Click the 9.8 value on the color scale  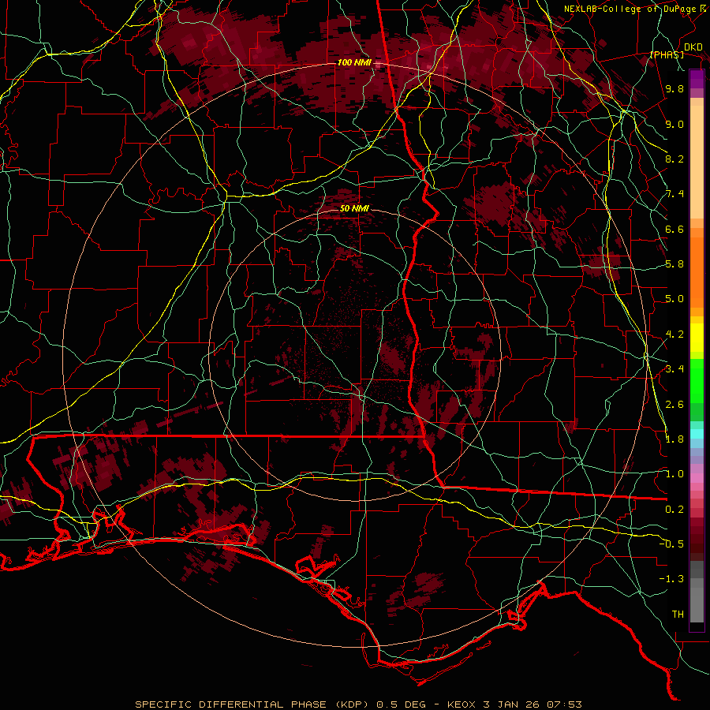[x=674, y=89]
